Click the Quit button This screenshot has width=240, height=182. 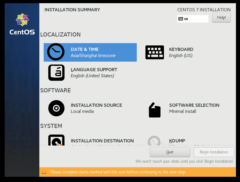pos(170,152)
